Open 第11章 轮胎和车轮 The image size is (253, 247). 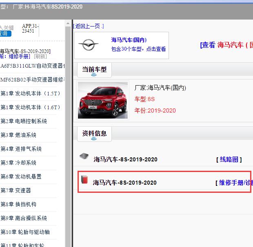(22, 245)
